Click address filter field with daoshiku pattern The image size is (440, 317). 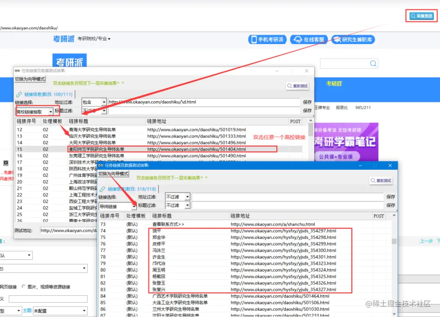click(x=204, y=102)
